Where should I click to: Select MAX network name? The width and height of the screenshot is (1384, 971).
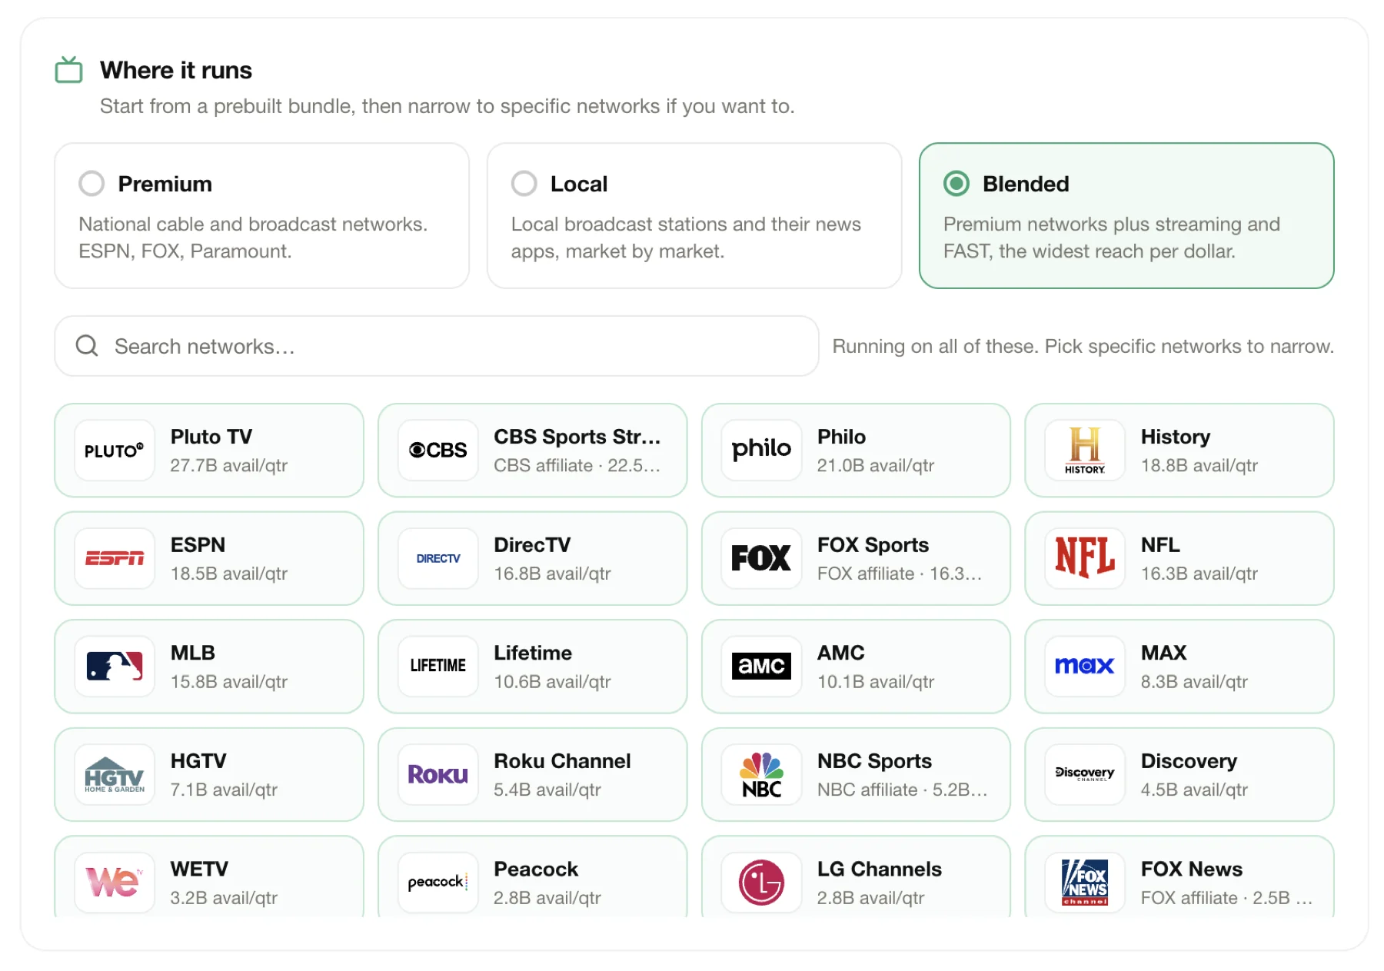click(1163, 653)
